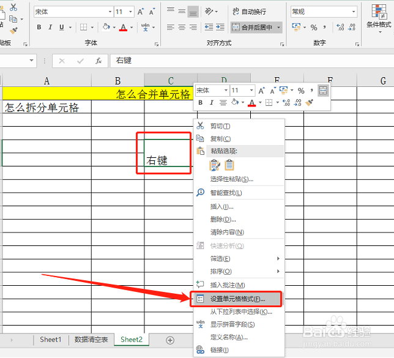
Task: Switch to the Sheet1 tab
Action: coord(51,340)
